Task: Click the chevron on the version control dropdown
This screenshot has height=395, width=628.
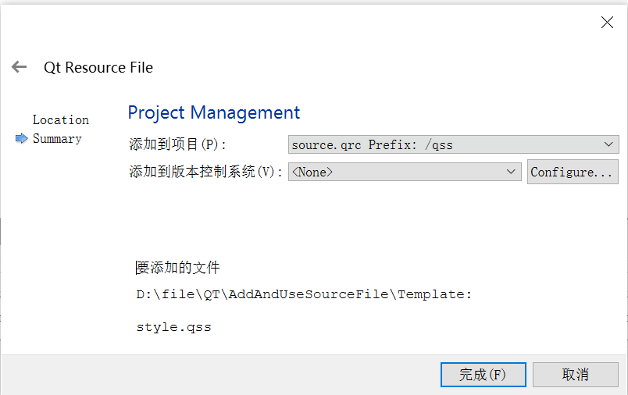Action: [x=512, y=172]
